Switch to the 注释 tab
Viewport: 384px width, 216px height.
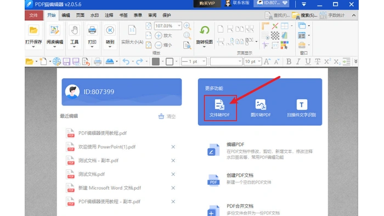(109, 15)
